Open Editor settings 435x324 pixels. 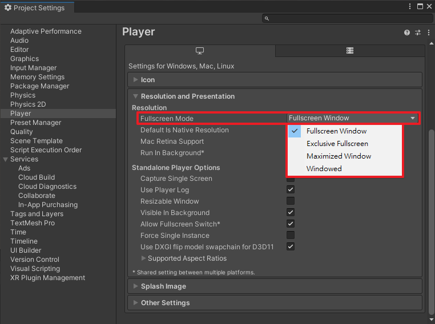pyautogui.click(x=19, y=50)
